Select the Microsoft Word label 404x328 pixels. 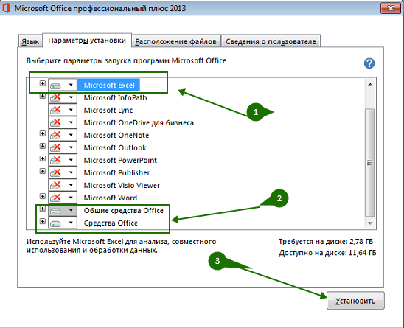(x=111, y=198)
